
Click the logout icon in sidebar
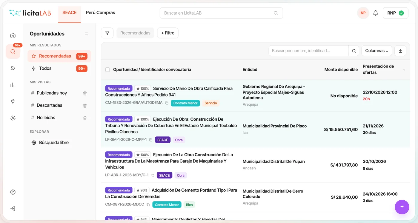13,209
